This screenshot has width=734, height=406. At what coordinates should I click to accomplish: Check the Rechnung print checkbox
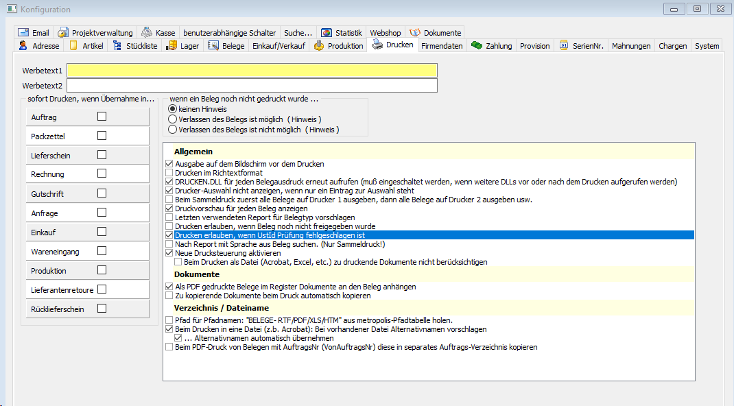[x=102, y=174]
